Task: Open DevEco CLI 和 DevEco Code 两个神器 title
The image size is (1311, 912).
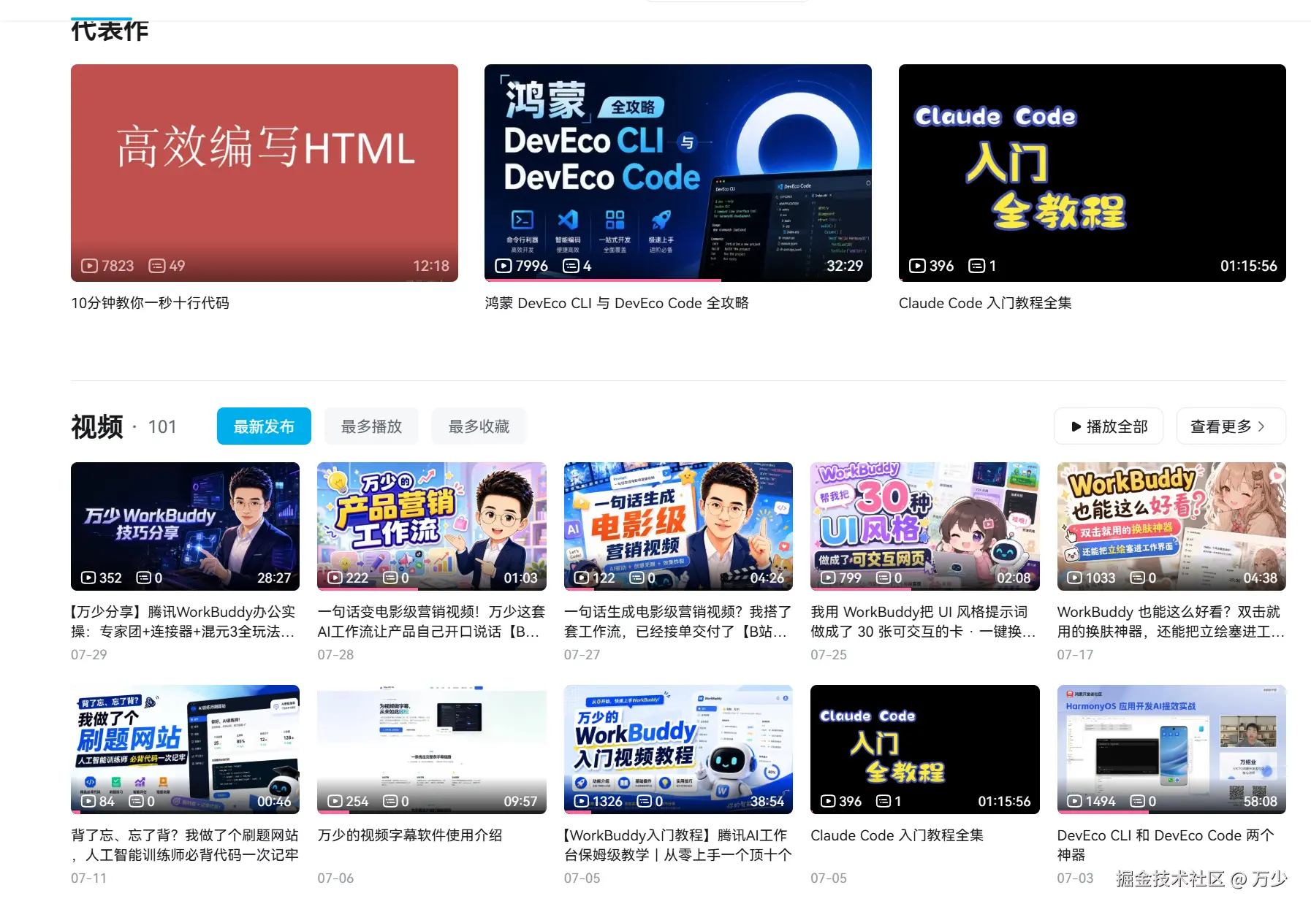Action: point(1166,845)
